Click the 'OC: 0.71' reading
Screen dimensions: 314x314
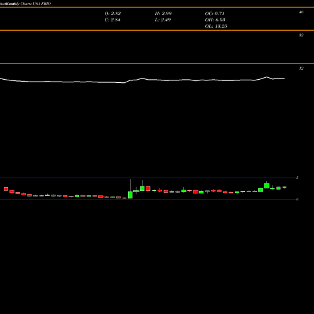(x=215, y=13)
